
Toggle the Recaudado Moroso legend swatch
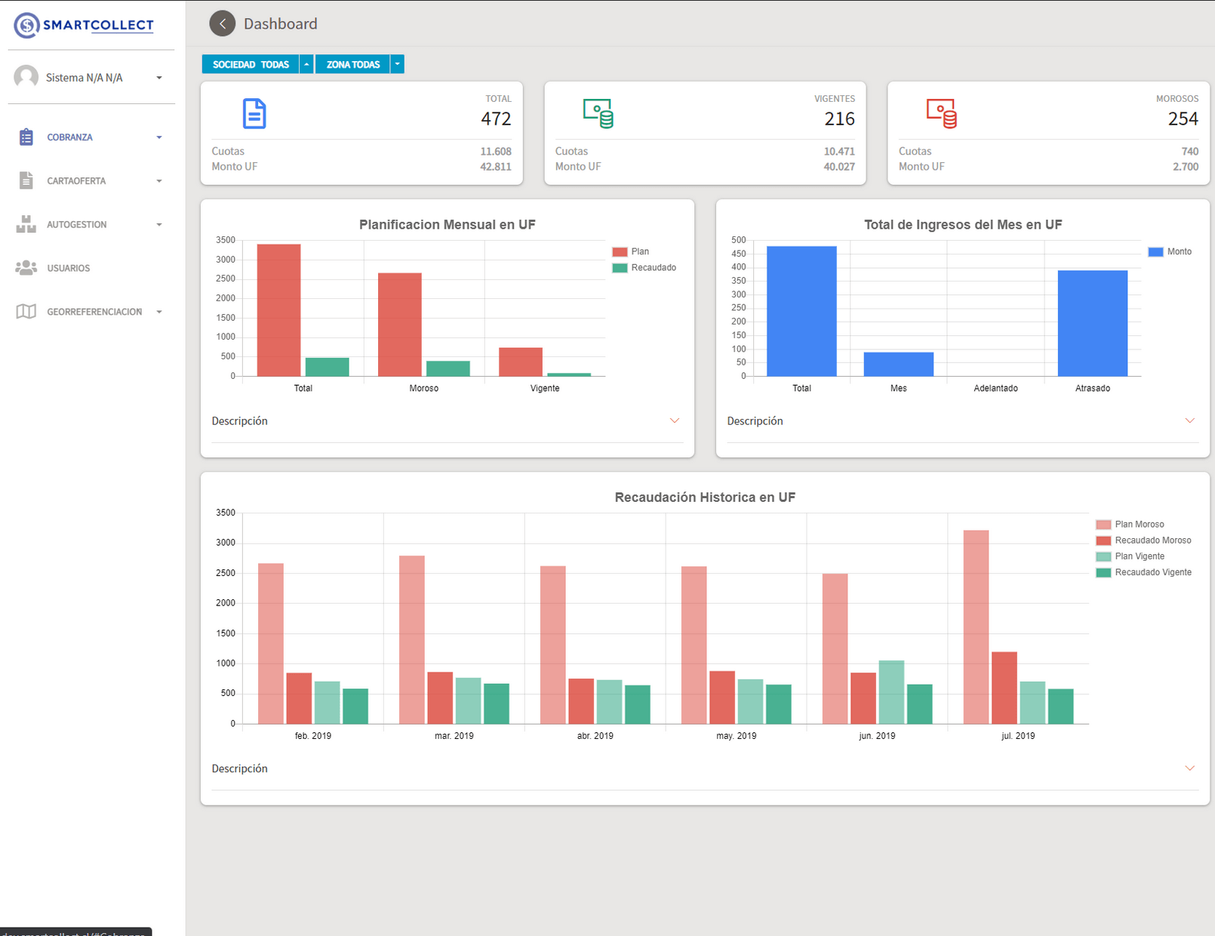[x=1103, y=540]
